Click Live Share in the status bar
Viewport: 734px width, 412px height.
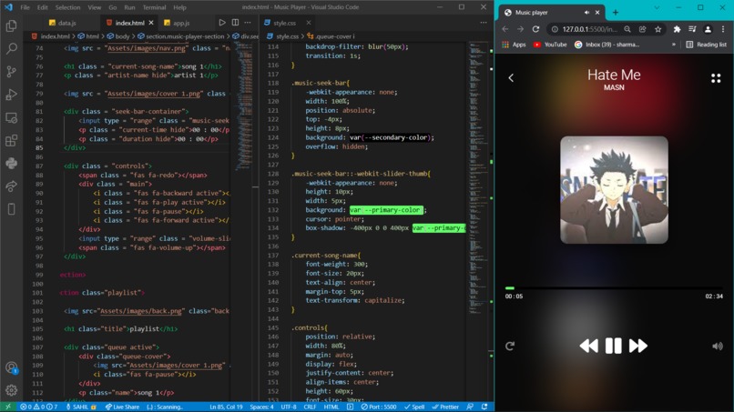123,407
